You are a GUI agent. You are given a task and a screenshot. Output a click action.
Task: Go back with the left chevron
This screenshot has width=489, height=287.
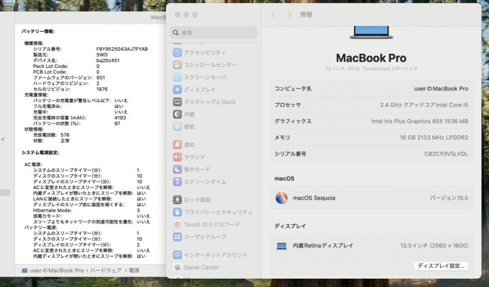[x=273, y=14]
